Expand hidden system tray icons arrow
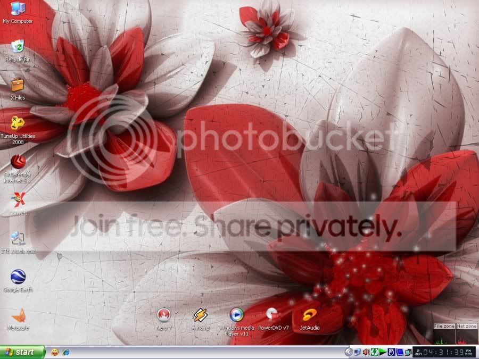Image resolution: width=479 pixels, height=359 pixels. click(348, 352)
